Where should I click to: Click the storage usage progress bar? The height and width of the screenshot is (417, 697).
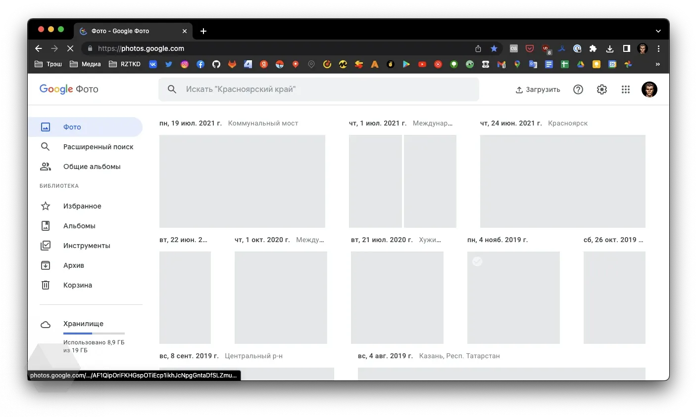94,334
